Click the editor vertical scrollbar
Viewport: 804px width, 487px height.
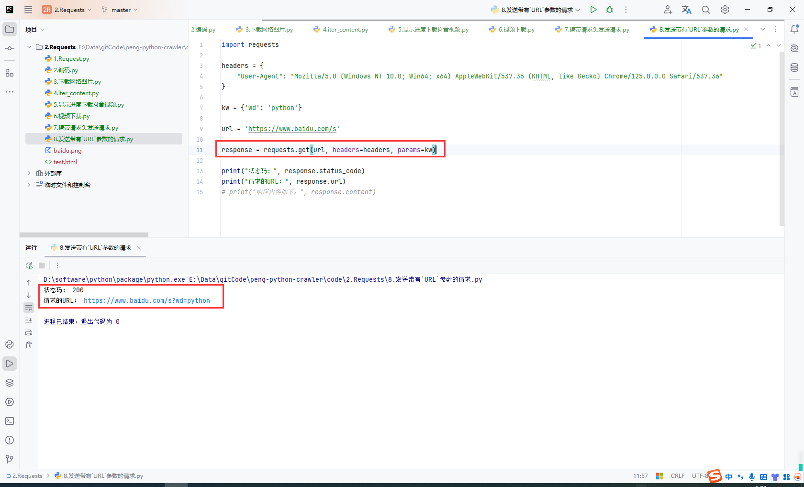coord(782,139)
